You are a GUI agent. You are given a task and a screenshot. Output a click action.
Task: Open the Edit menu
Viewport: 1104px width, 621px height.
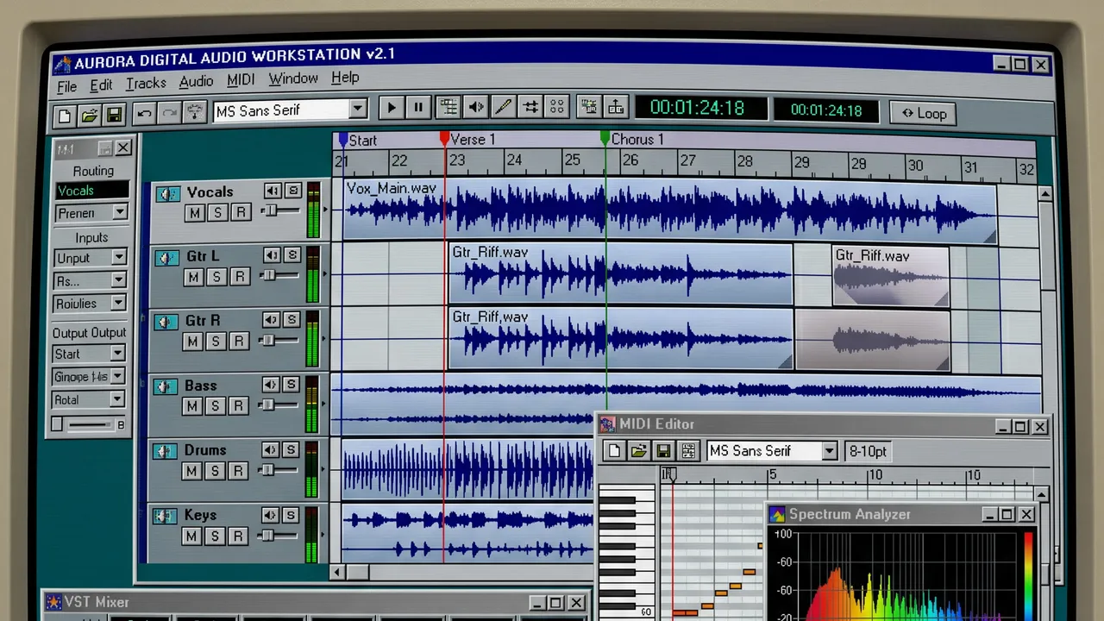(x=101, y=85)
